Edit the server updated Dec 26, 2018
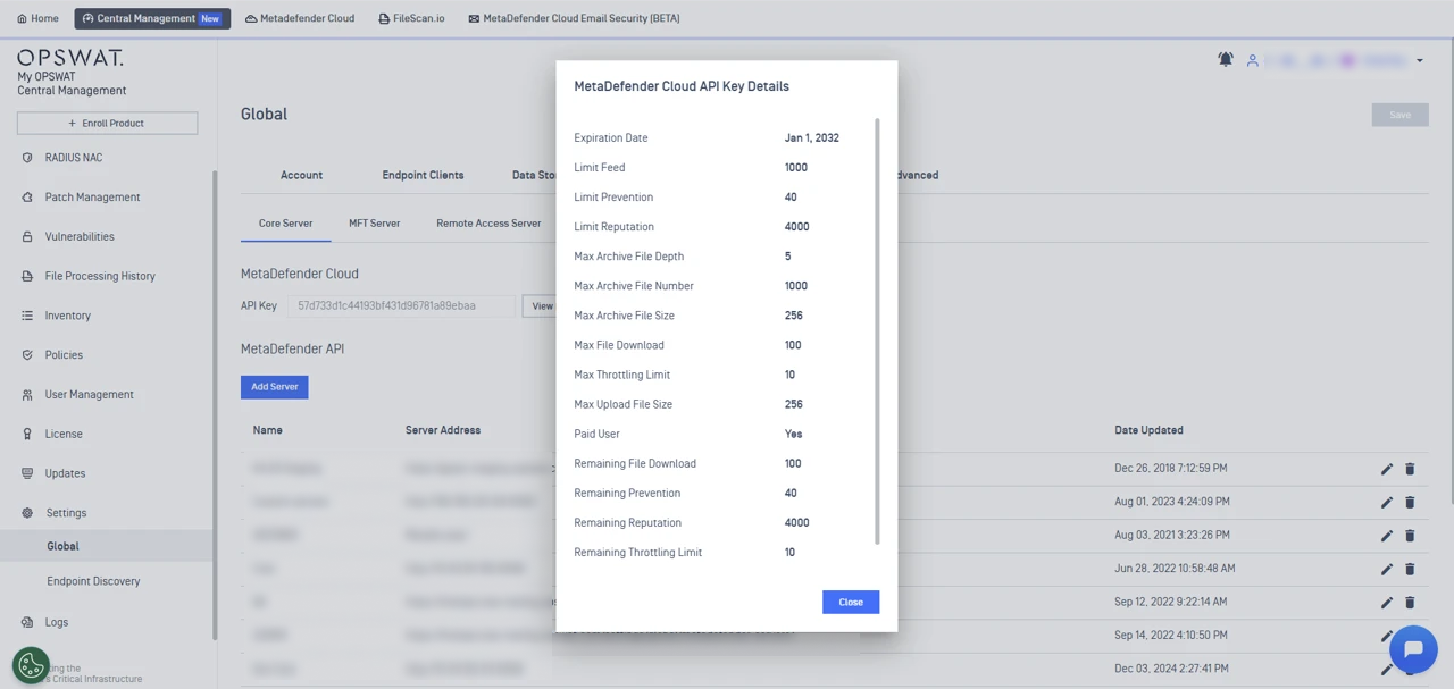The height and width of the screenshot is (689, 1454). [x=1386, y=469]
